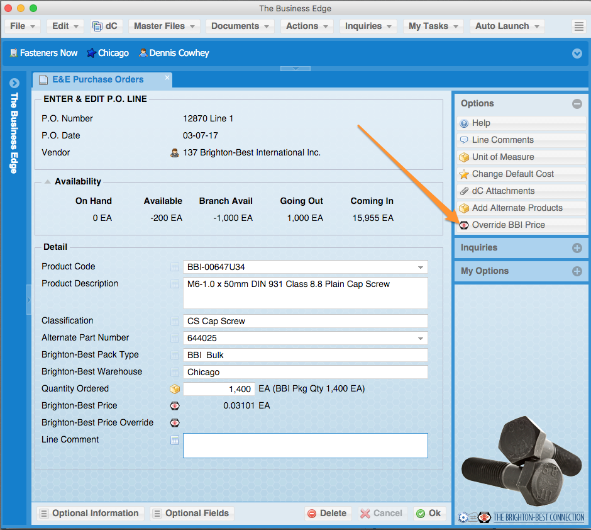Image resolution: width=591 pixels, height=530 pixels.
Task: Click the Chicago branch star icon
Action: coord(91,53)
